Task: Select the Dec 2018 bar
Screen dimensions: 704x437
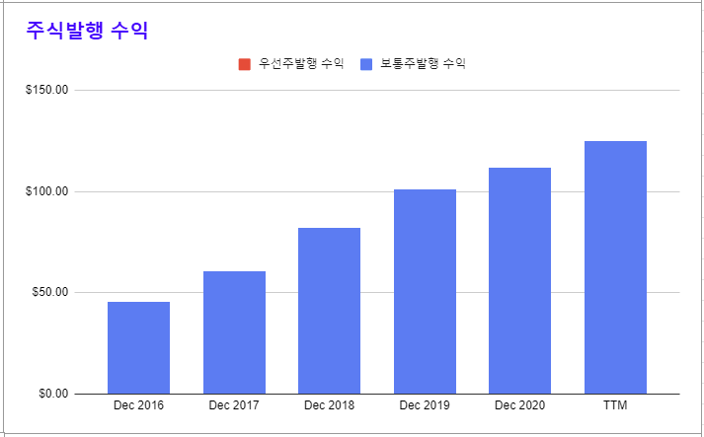Action: [329, 311]
